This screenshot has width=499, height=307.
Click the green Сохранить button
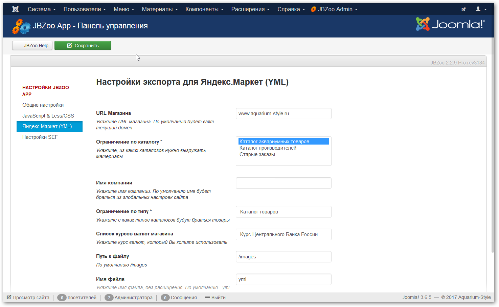point(83,46)
